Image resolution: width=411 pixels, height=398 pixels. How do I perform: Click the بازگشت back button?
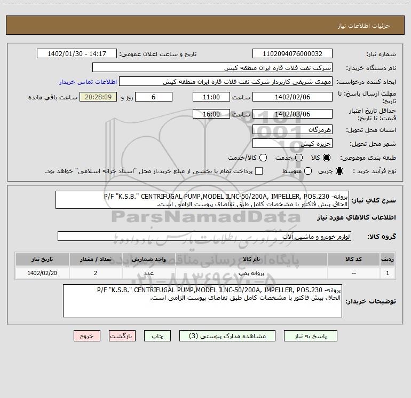coord(122,336)
